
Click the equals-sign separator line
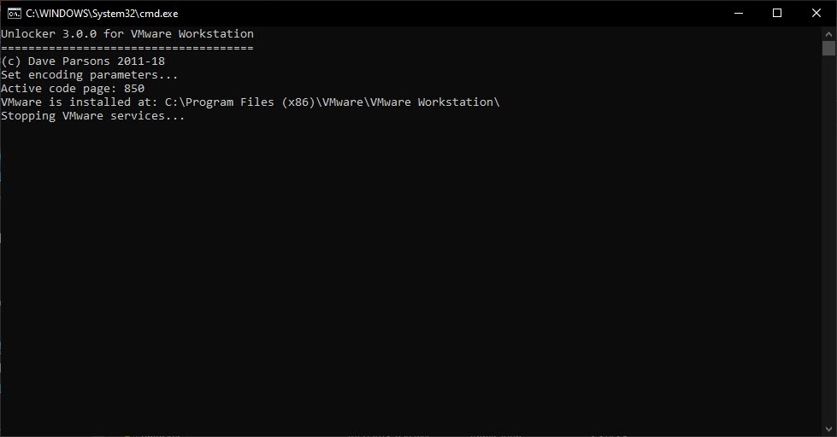tap(127, 48)
